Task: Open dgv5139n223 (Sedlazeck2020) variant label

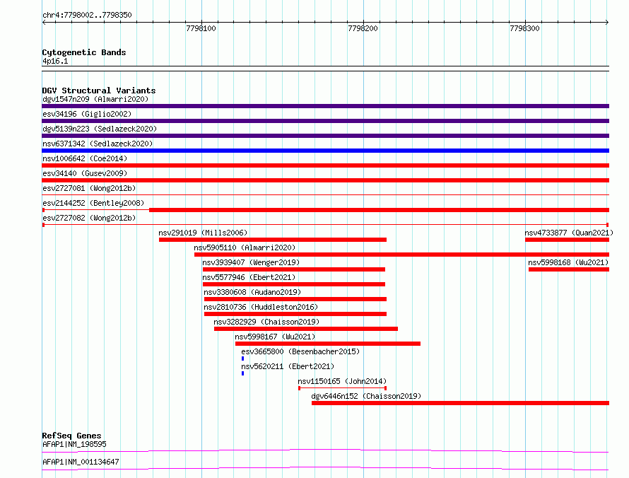Action: [100, 129]
